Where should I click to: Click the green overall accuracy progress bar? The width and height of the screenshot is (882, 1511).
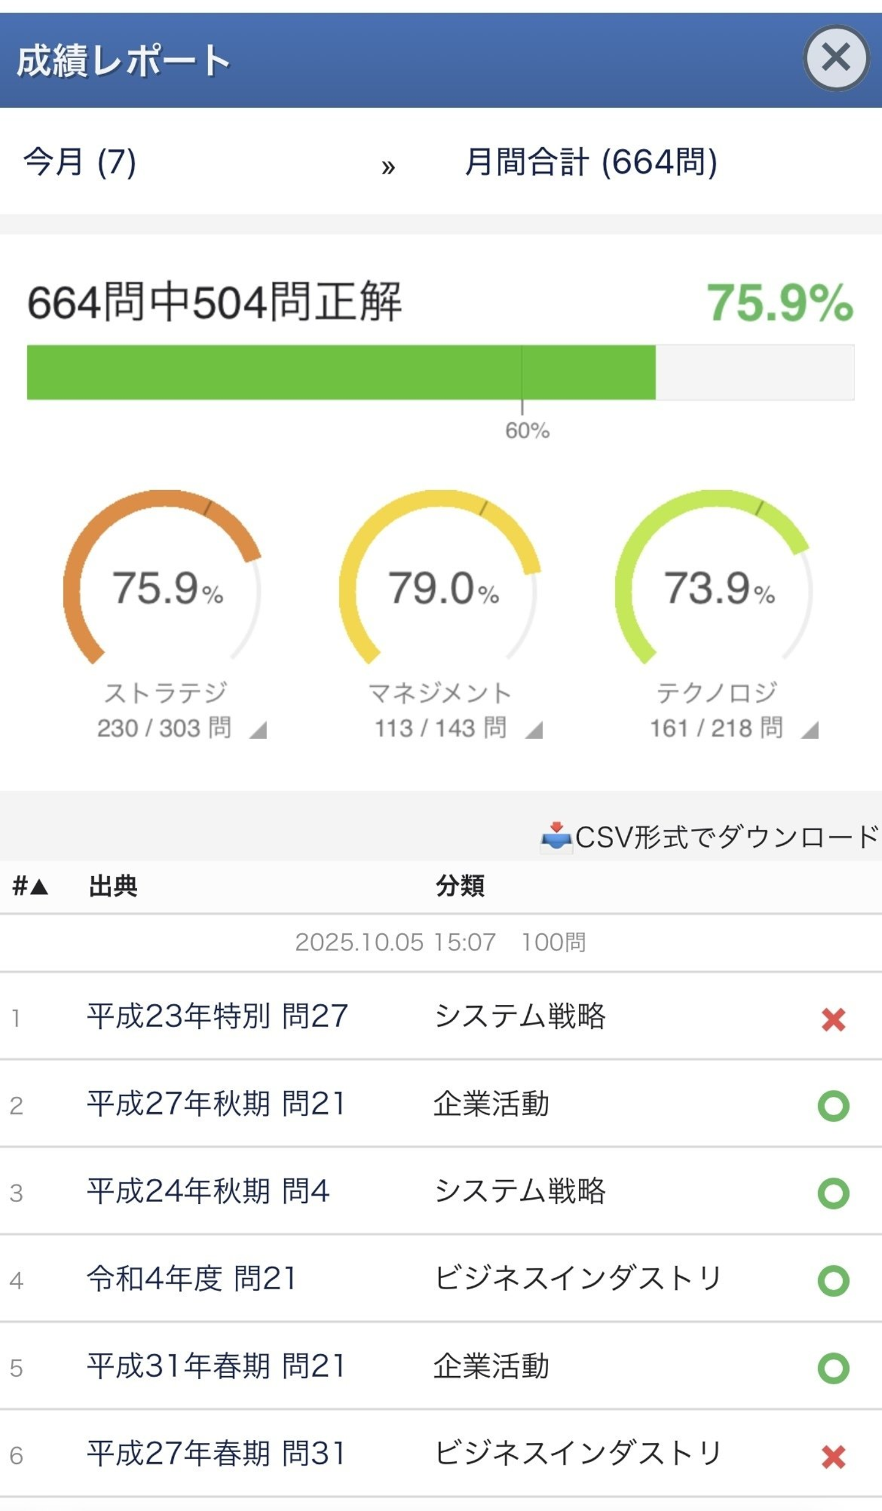click(341, 373)
